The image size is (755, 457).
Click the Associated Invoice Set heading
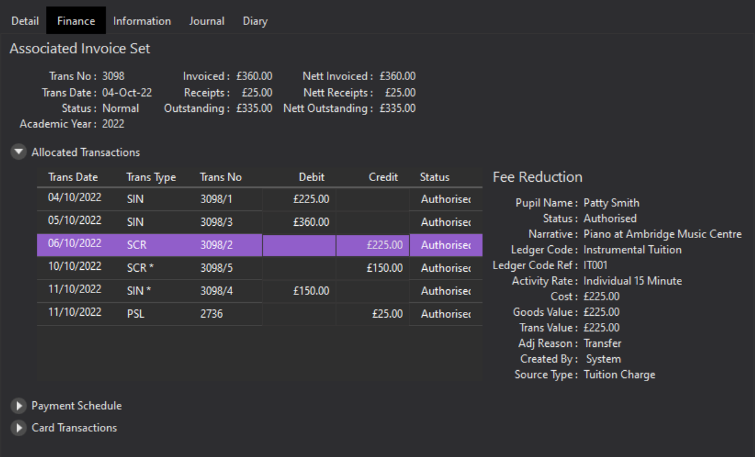coord(80,49)
